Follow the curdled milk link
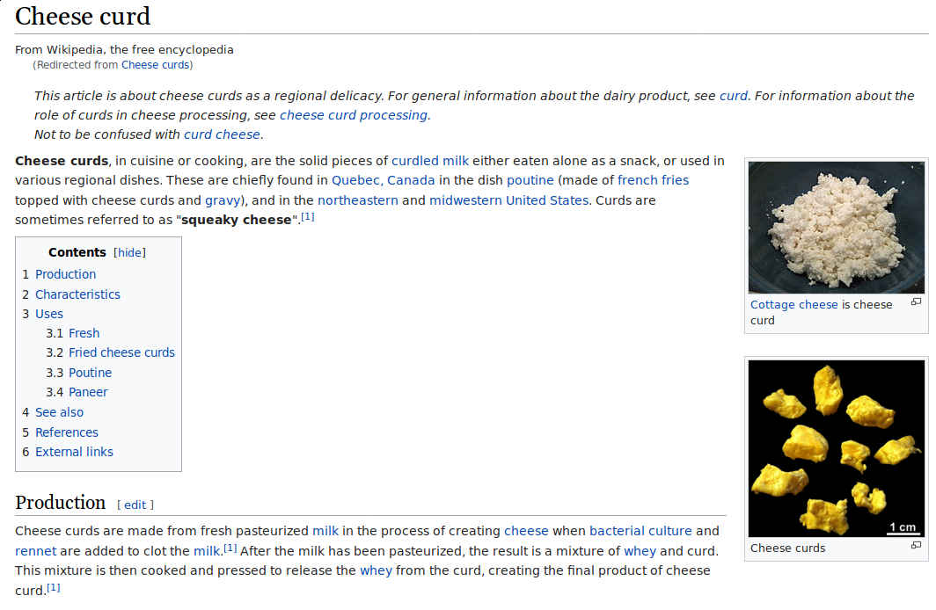Screen dimensions: 936x610 pyautogui.click(x=430, y=161)
